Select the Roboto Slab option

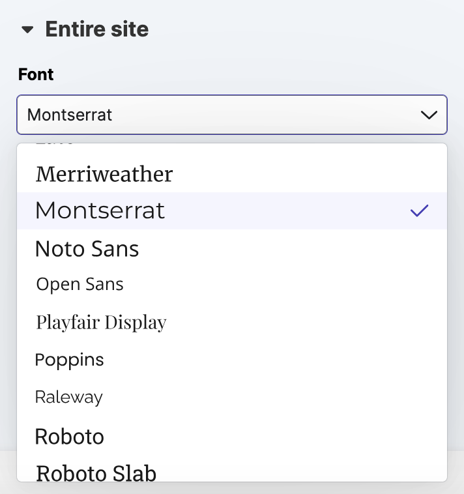[x=96, y=472]
